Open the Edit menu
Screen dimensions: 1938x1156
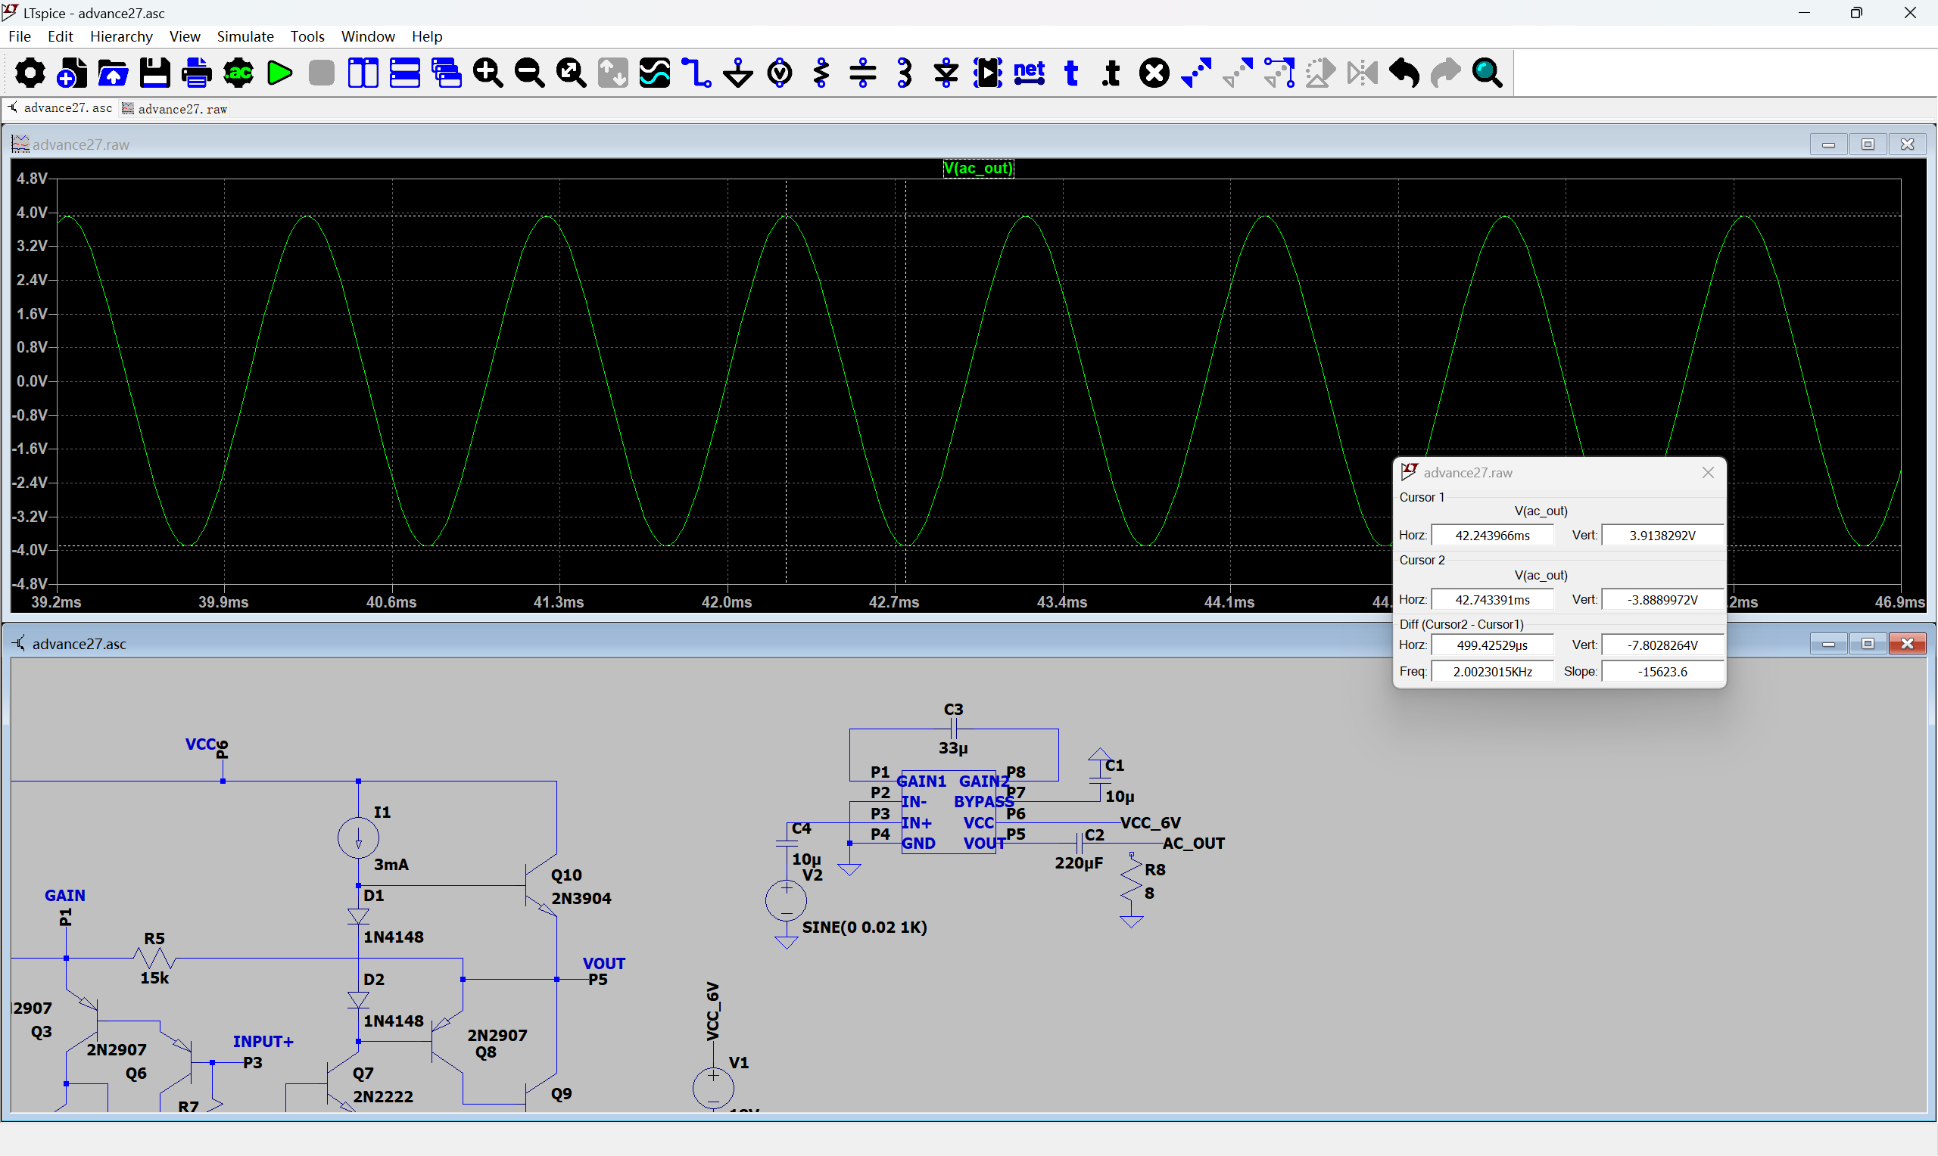[x=60, y=36]
